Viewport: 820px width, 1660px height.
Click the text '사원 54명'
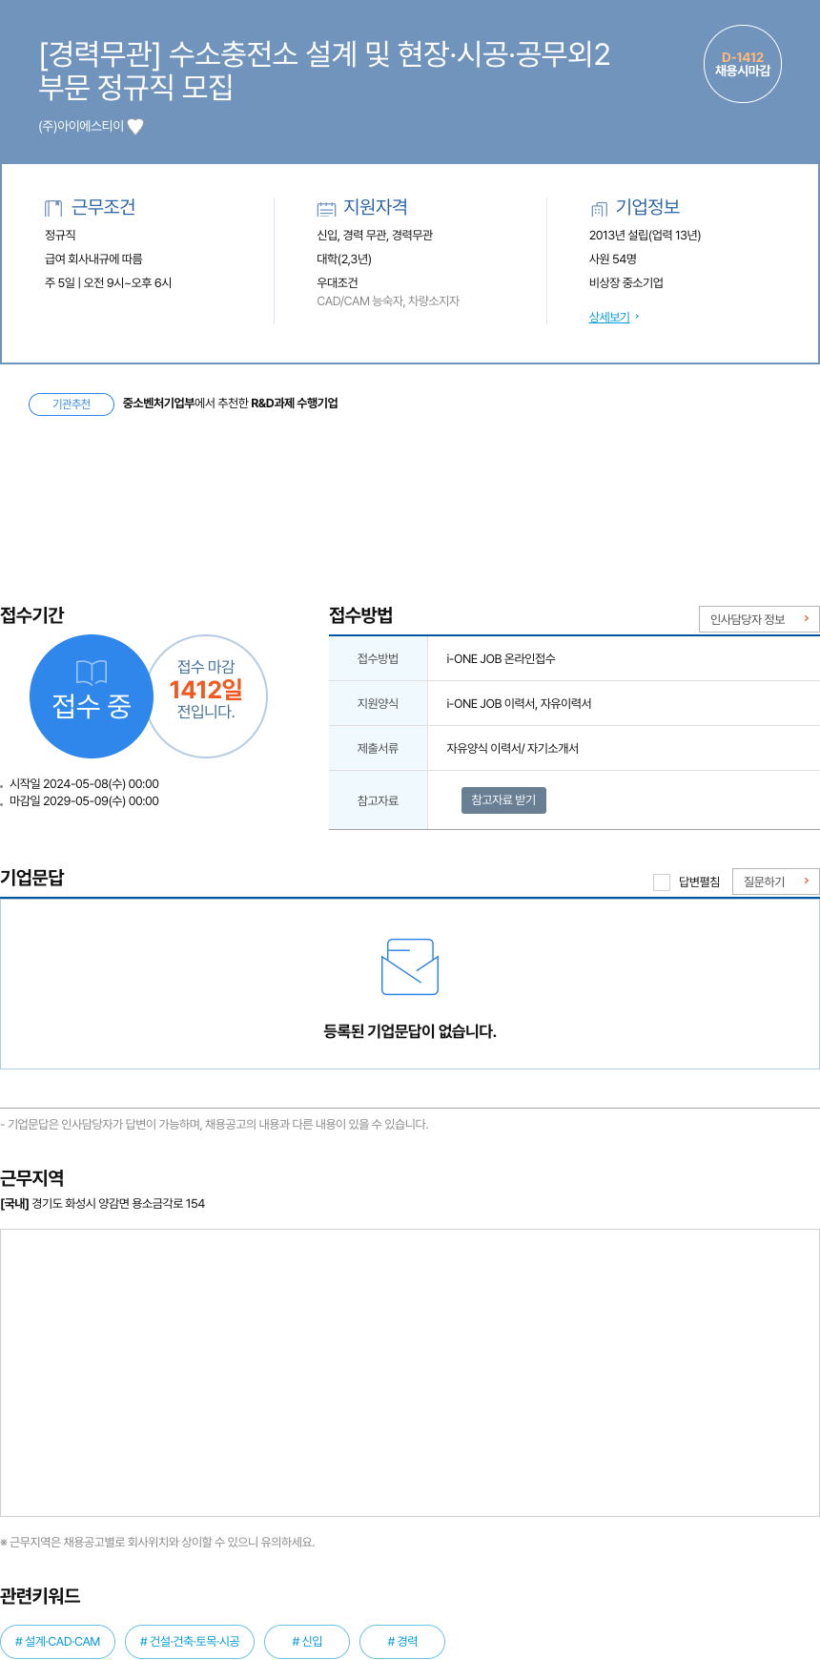[x=613, y=259]
